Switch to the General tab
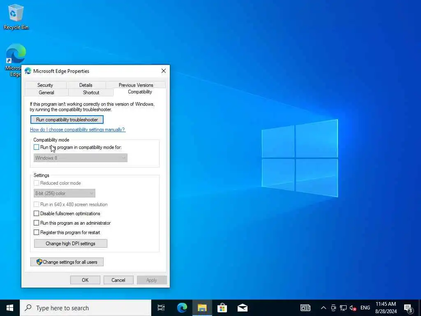The height and width of the screenshot is (316, 421). point(46,93)
